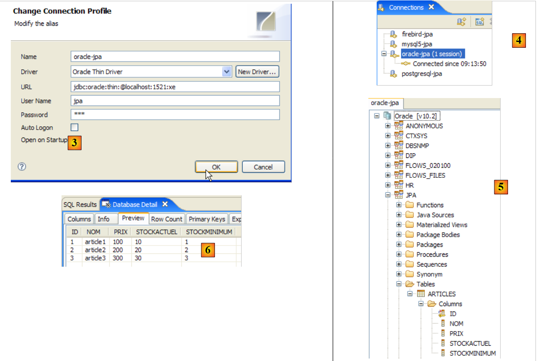Click the Oracle v10.2 database icon
Viewport: 538px width, 361px height.
(x=387, y=116)
